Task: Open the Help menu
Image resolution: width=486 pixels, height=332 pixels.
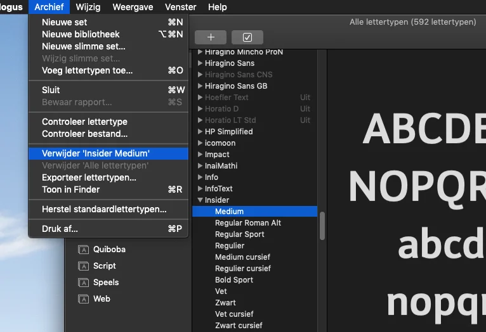Action: coord(217,7)
